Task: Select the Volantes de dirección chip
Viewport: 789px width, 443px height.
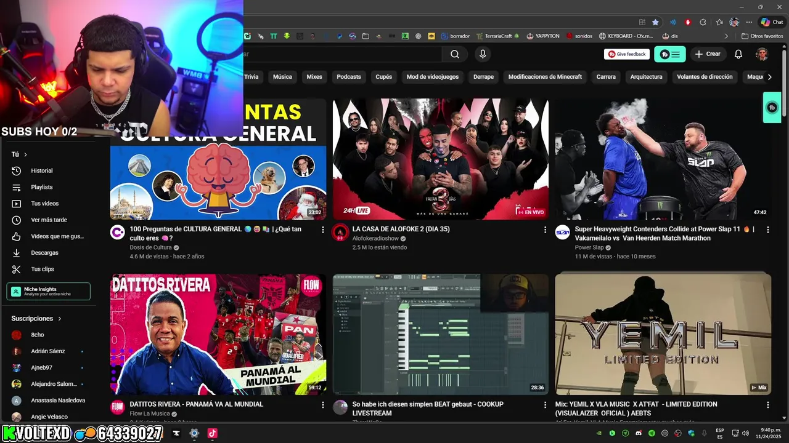Action: pyautogui.click(x=705, y=77)
